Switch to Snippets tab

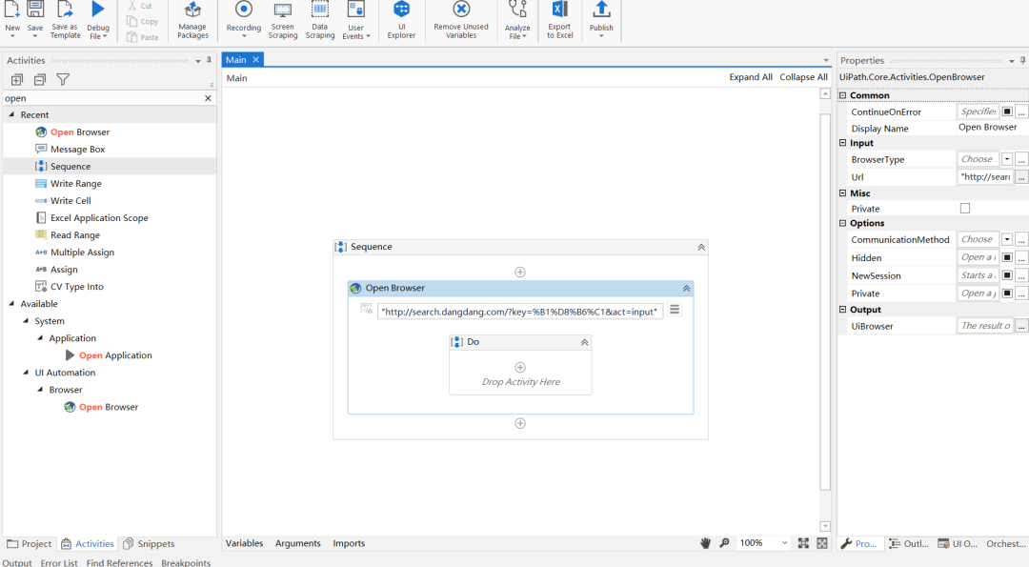click(x=149, y=543)
